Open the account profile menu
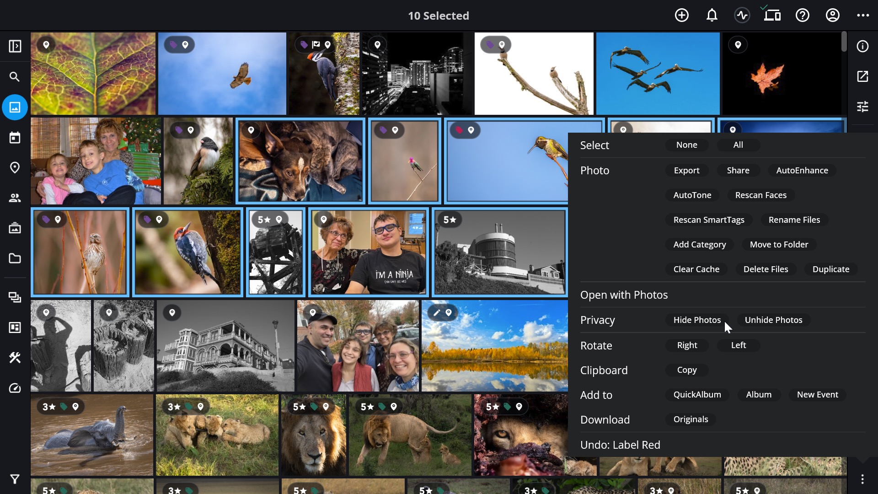878x494 pixels. pyautogui.click(x=833, y=16)
